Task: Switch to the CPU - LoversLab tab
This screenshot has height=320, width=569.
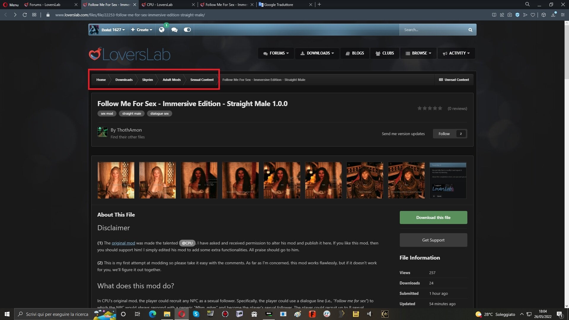Action: 169,4
